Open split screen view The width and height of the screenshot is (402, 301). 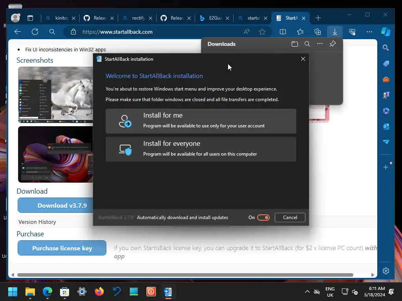(x=283, y=32)
